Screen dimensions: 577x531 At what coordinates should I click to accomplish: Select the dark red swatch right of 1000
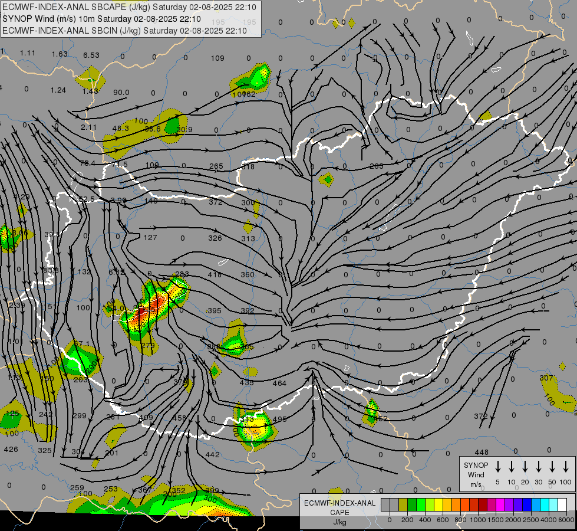(x=483, y=504)
